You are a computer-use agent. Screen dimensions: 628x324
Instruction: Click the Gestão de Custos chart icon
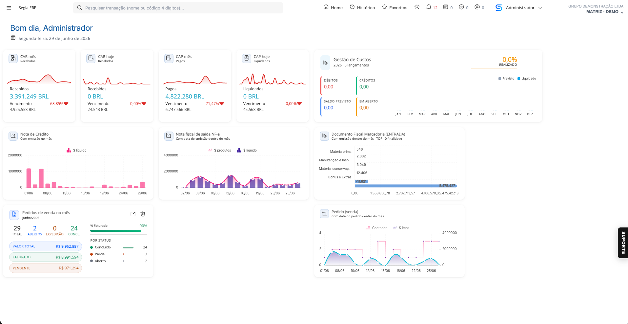point(325,63)
